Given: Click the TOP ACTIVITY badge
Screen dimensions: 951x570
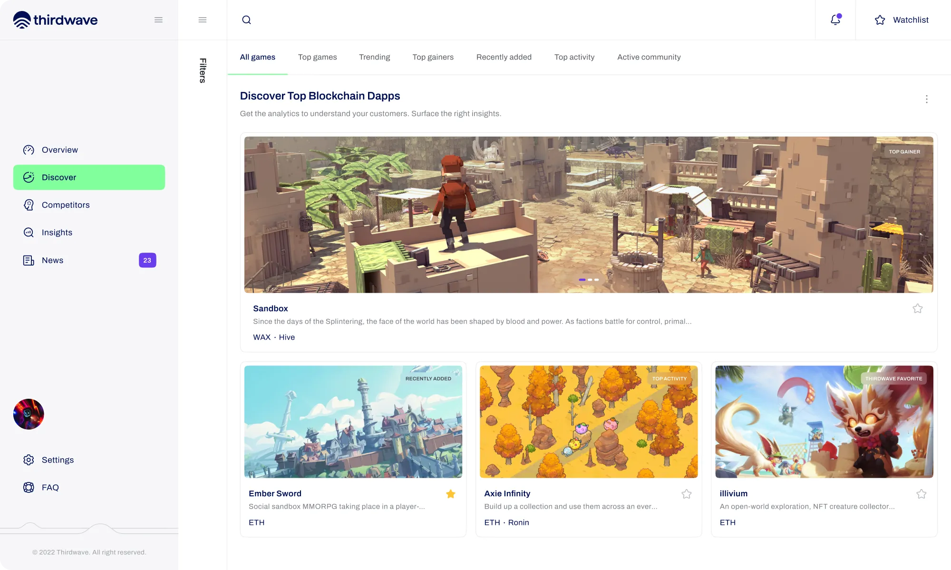Looking at the screenshot, I should click(670, 379).
